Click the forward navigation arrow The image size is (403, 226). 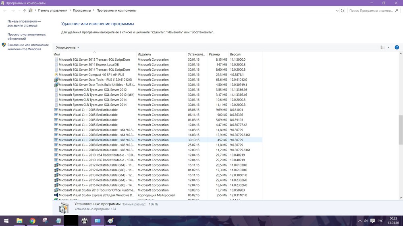coord(13,10)
